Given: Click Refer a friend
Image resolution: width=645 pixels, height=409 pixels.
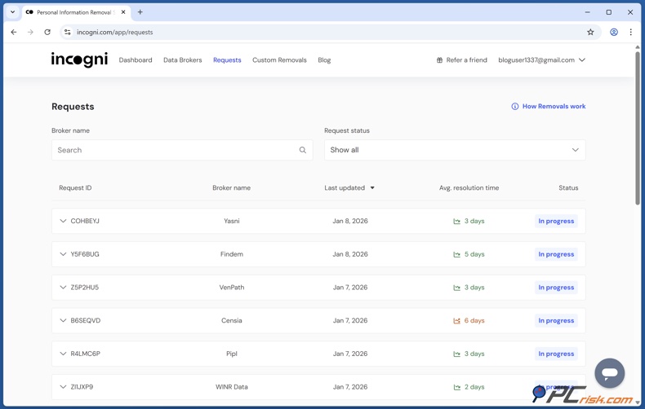Looking at the screenshot, I should tap(466, 60).
